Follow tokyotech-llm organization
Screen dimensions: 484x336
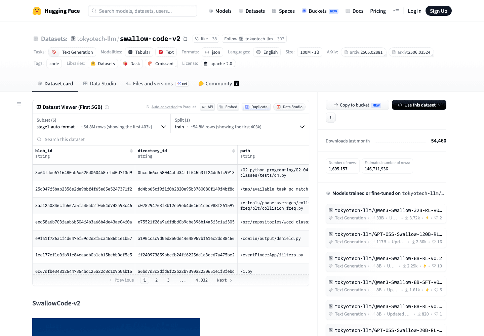248,39
